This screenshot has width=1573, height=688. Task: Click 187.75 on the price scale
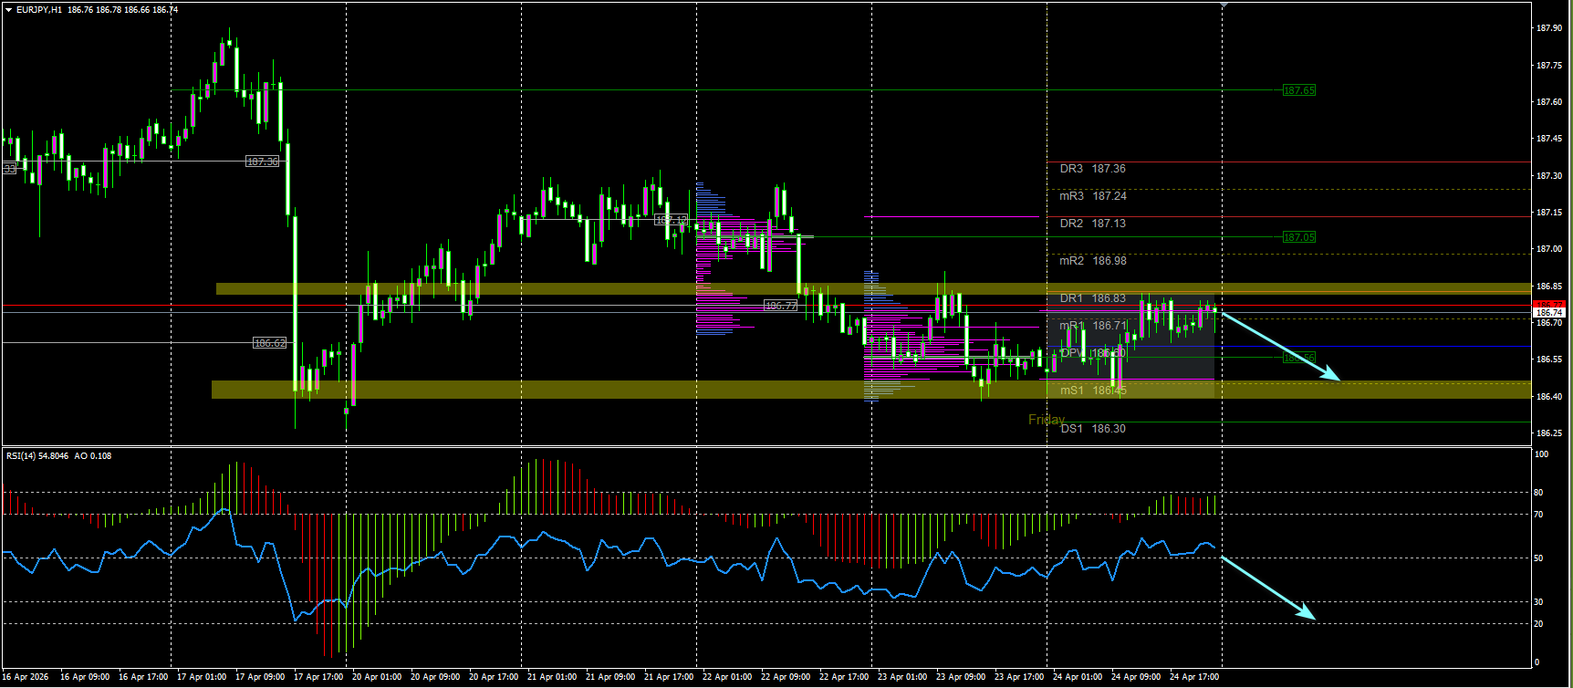click(1549, 66)
